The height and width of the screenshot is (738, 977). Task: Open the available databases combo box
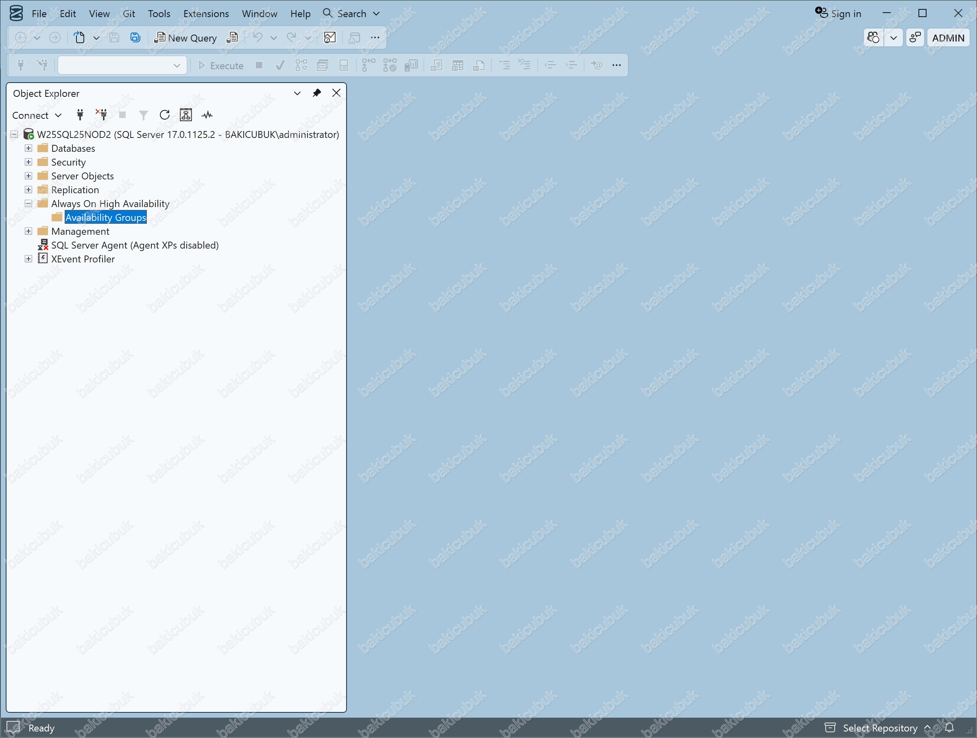coord(122,66)
